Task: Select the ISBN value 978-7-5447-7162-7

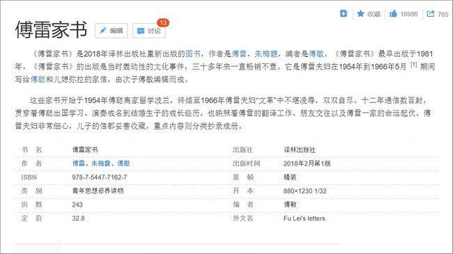Action: (x=100, y=177)
